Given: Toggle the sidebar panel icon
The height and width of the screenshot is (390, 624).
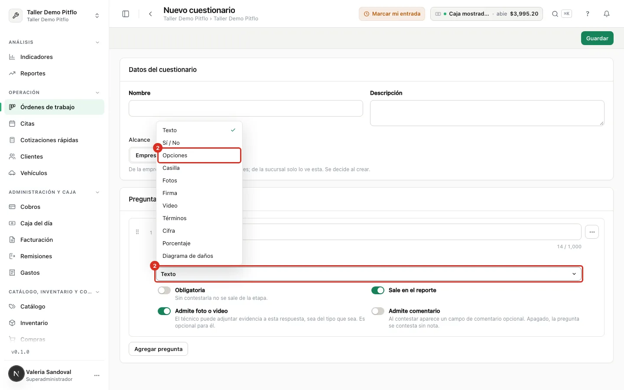Looking at the screenshot, I should [126, 14].
